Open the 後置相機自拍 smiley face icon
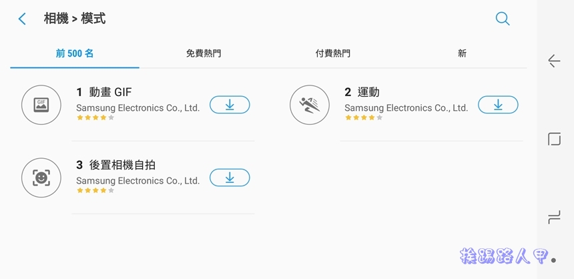574x279 pixels. [41, 178]
